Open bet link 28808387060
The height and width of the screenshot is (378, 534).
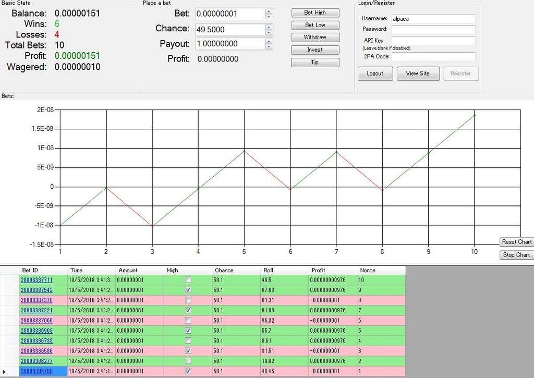pyautogui.click(x=37, y=321)
